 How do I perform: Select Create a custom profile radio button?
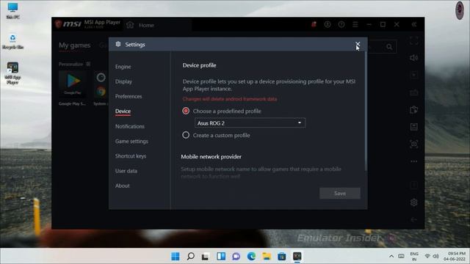pos(186,135)
